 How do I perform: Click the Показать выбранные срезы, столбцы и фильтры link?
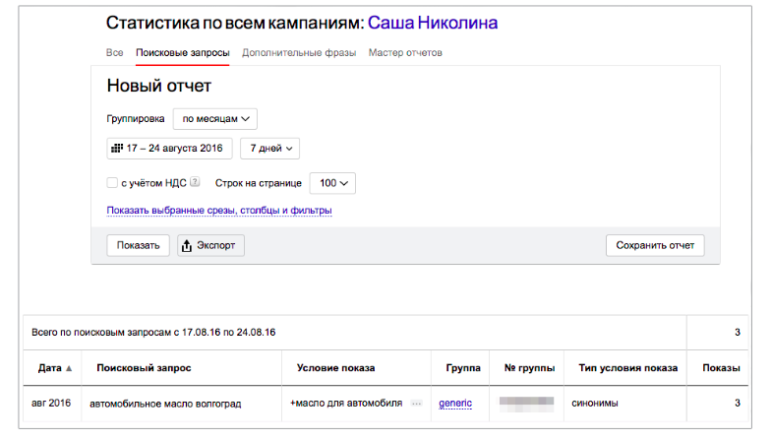coord(219,210)
